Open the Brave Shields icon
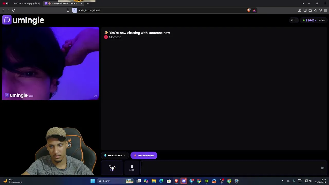The width and height of the screenshot is (329, 185). (x=249, y=10)
